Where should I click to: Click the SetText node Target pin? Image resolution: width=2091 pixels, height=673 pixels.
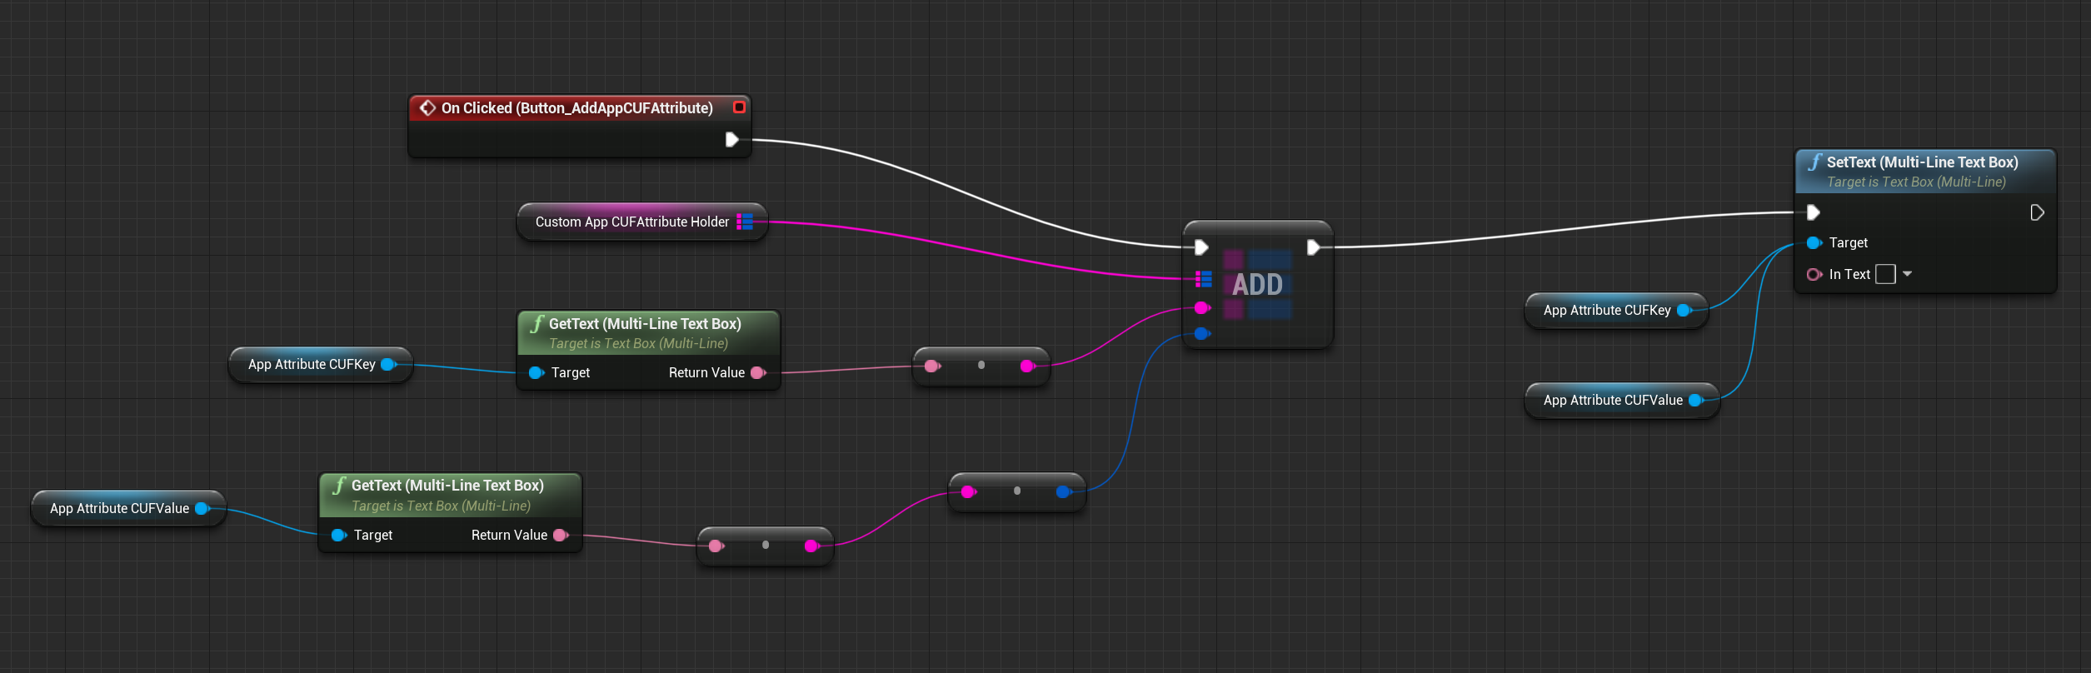pos(1814,243)
